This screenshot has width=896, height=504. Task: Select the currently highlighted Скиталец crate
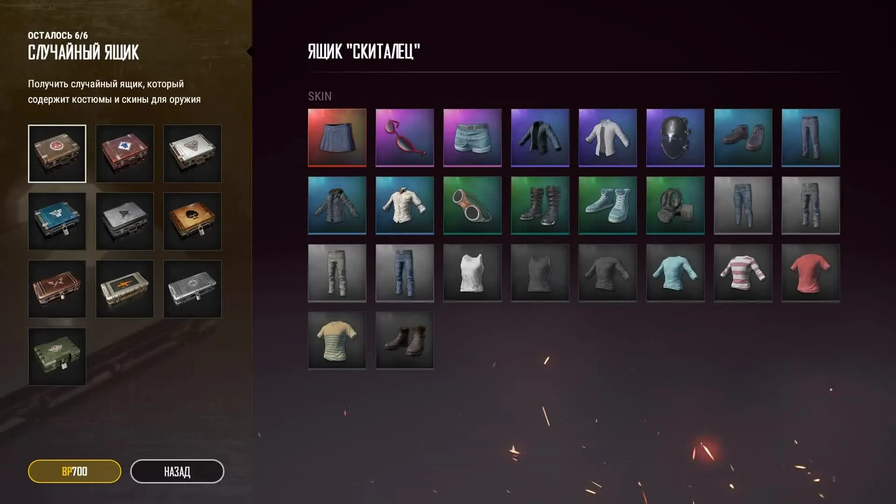coord(57,154)
